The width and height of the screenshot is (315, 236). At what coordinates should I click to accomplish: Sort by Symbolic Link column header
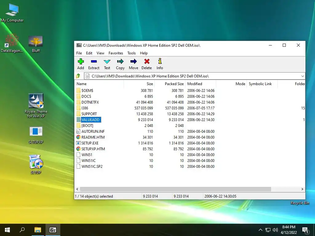262,84
